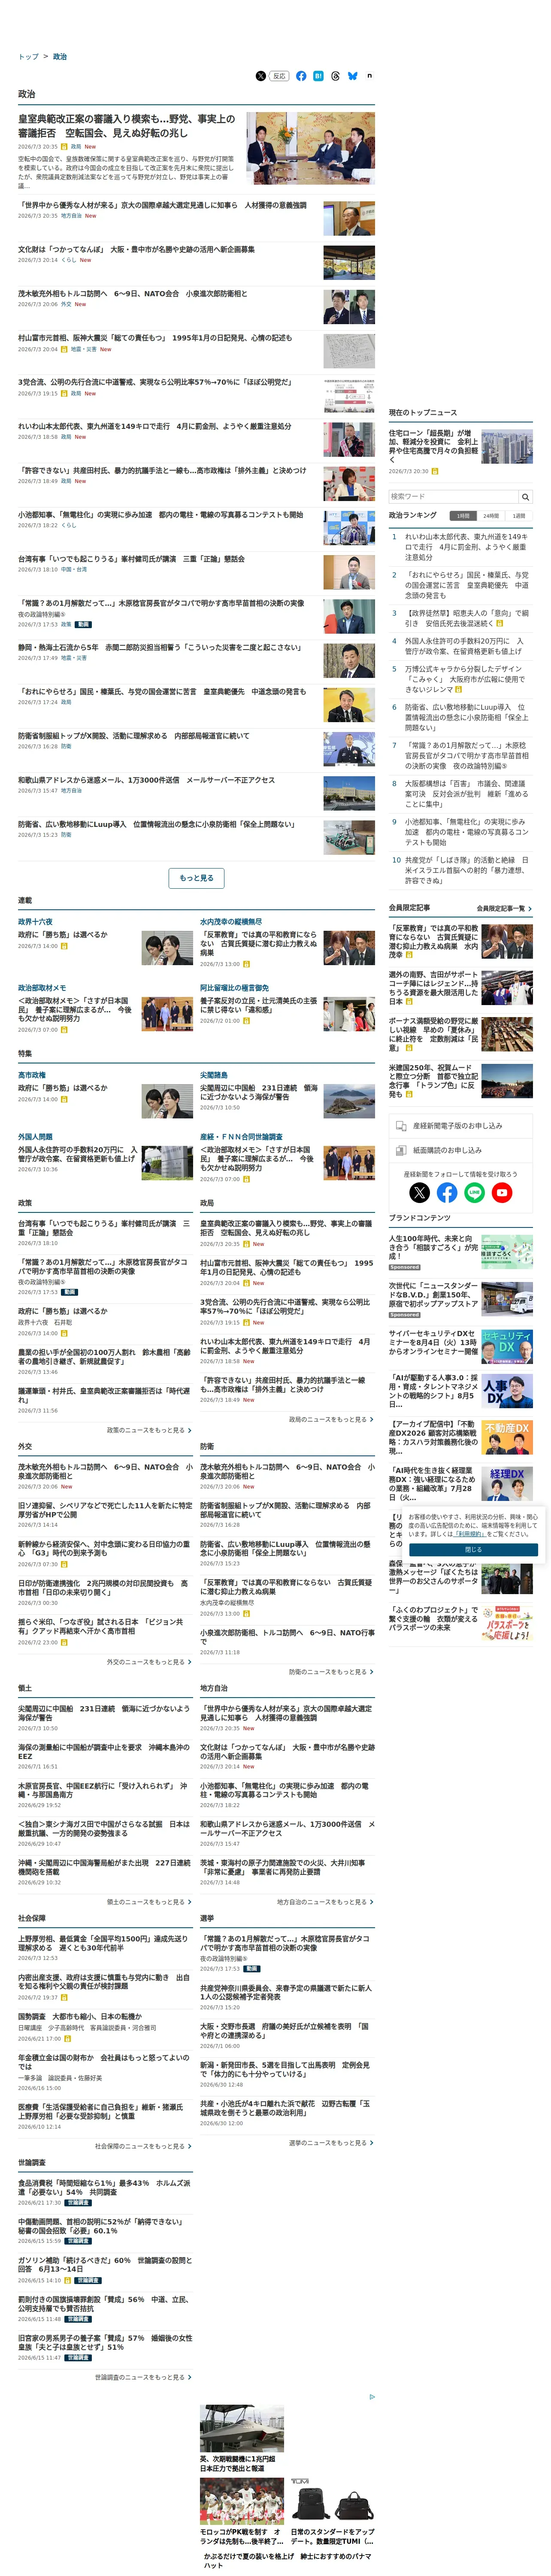This screenshot has width=551, height=2576.
Task: Click the newspaper subscription icon
Action: [x=401, y=1150]
